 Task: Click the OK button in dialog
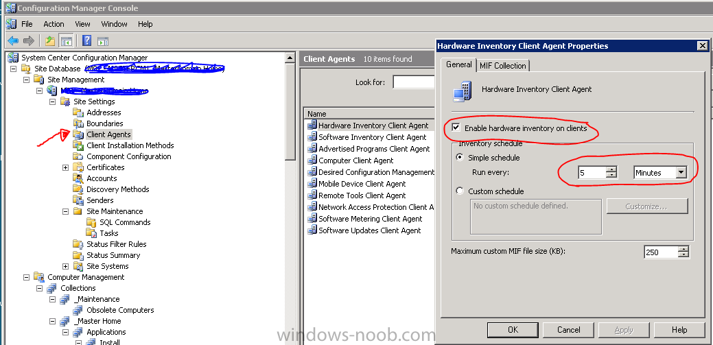click(x=513, y=330)
